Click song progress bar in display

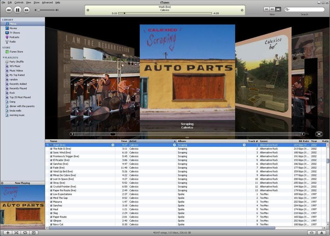click(x=165, y=13)
